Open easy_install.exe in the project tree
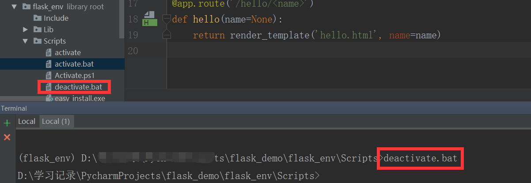 point(80,98)
